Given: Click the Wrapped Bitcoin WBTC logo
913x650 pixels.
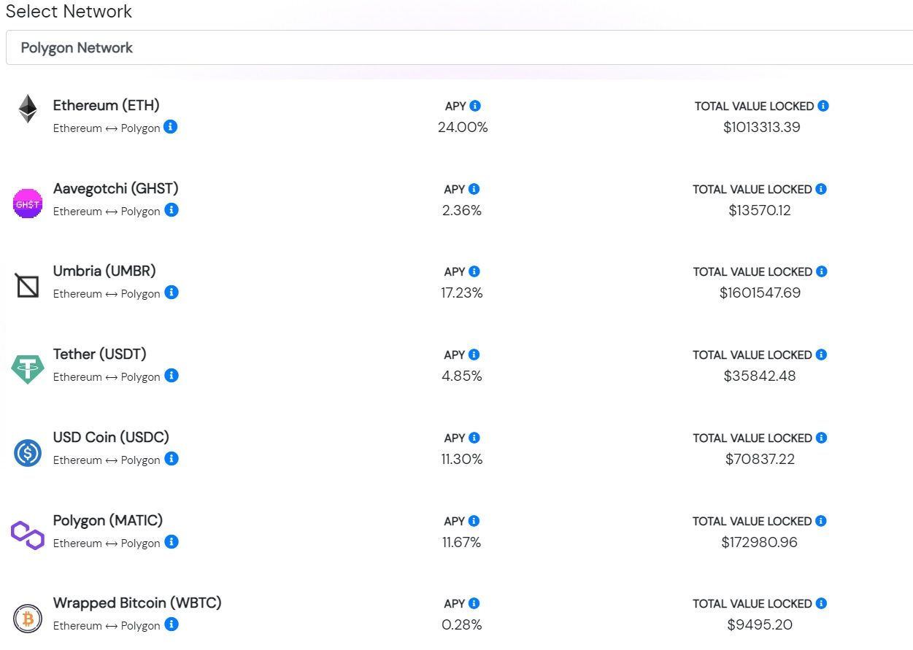Looking at the screenshot, I should click(28, 619).
